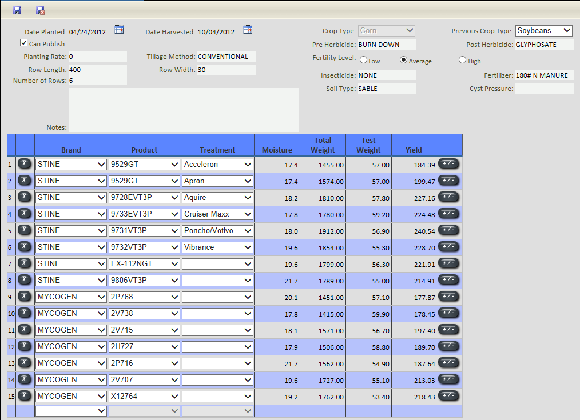Click the 1455.00 total weight cell
Screen dimensions: 580x420
(323, 165)
